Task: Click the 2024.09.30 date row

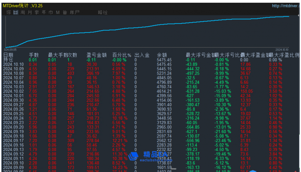Action: pyautogui.click(x=13, y=100)
